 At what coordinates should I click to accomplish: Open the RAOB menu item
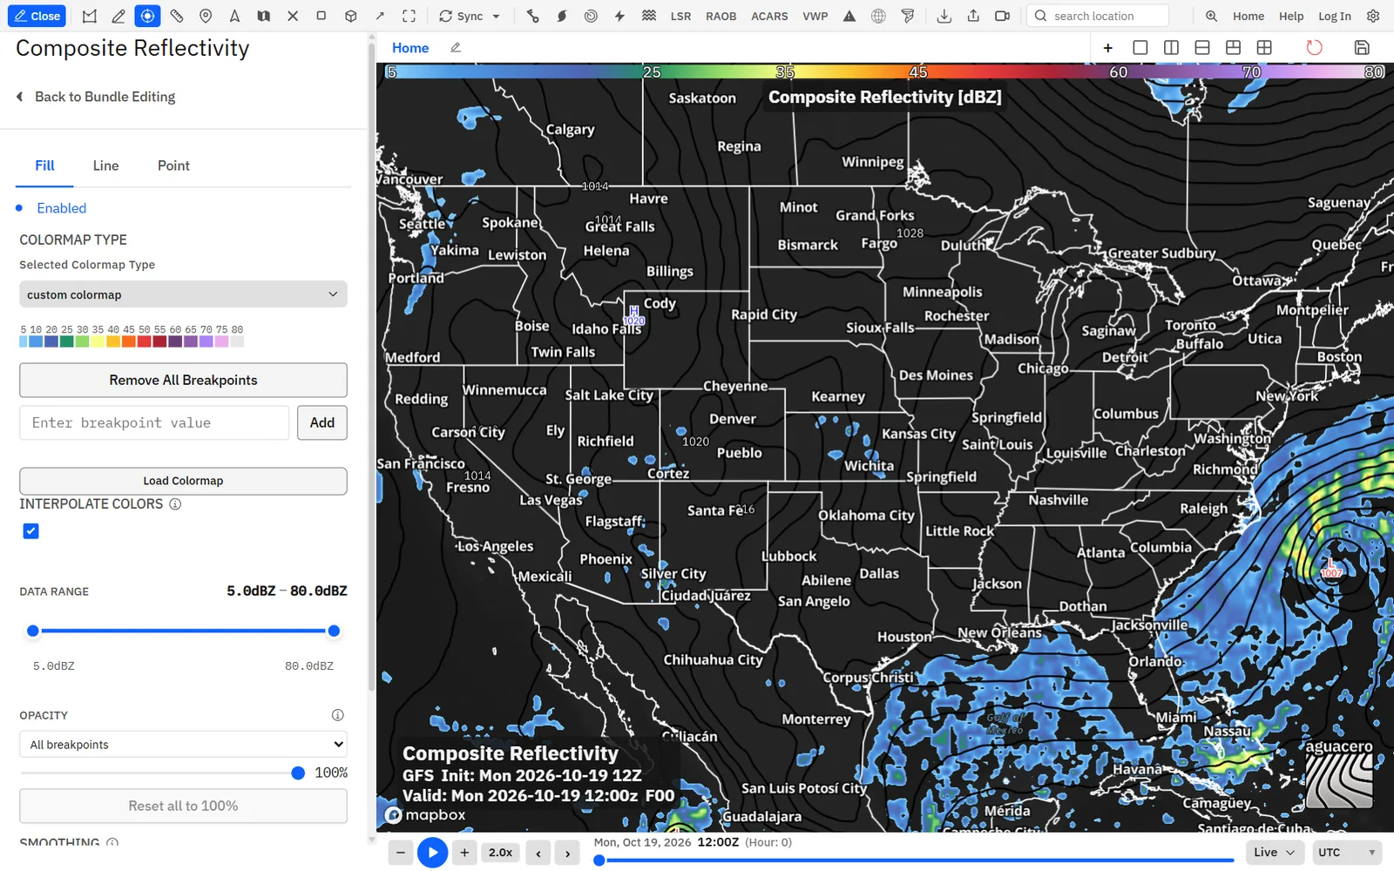tap(721, 16)
